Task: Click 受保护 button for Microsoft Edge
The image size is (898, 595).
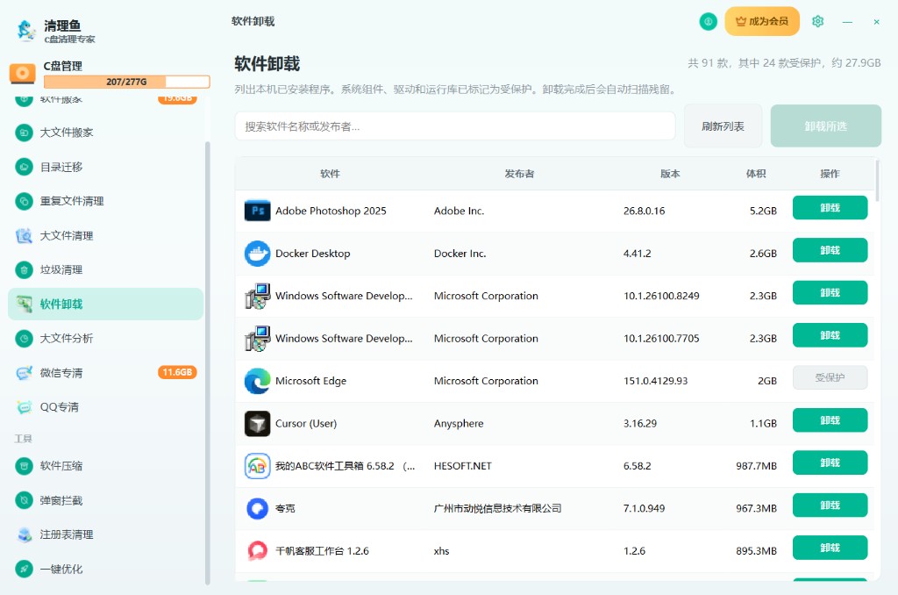Action: pyautogui.click(x=830, y=377)
